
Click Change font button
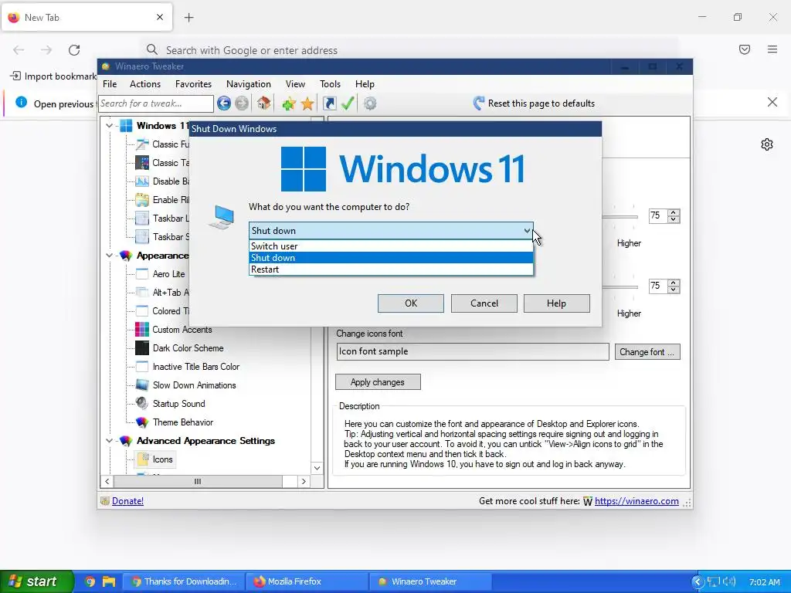tap(647, 352)
